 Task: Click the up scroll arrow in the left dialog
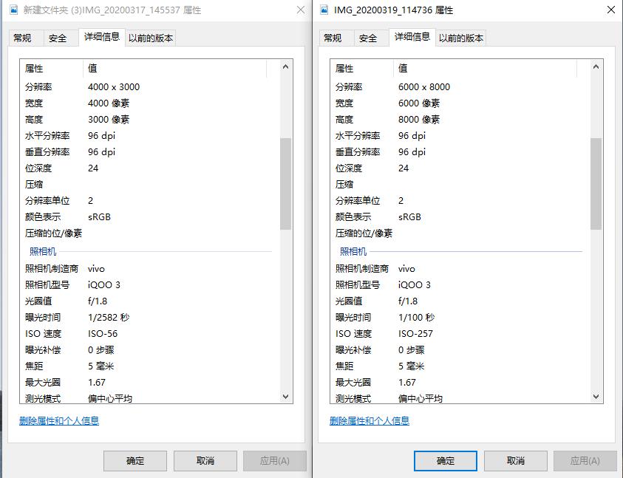[285, 66]
